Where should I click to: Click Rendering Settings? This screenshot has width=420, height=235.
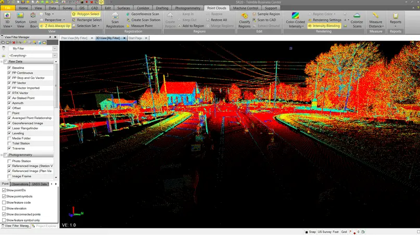(x=326, y=20)
